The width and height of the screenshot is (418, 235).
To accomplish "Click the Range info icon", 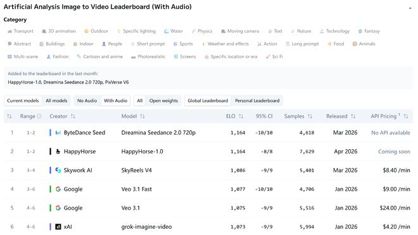I will pos(39,116).
